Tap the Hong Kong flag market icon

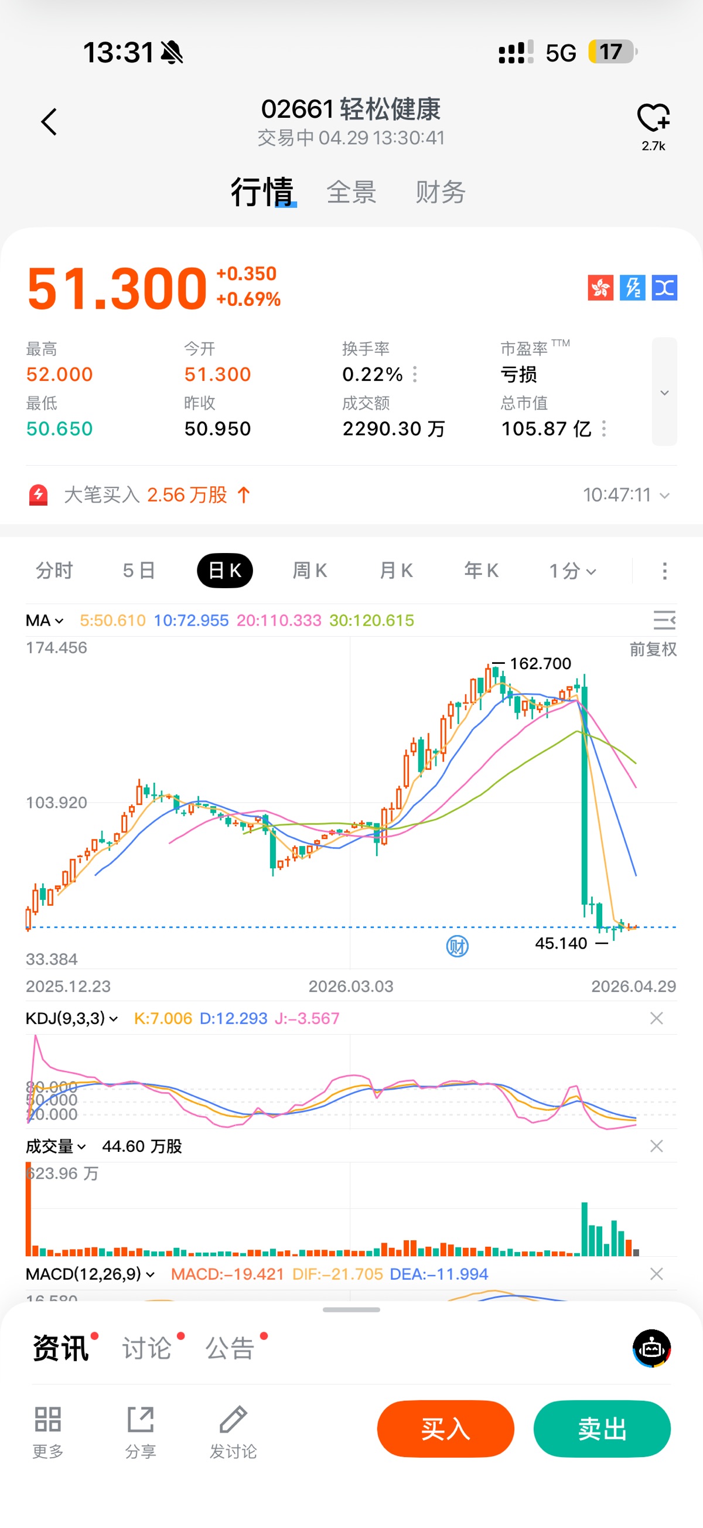[x=600, y=288]
